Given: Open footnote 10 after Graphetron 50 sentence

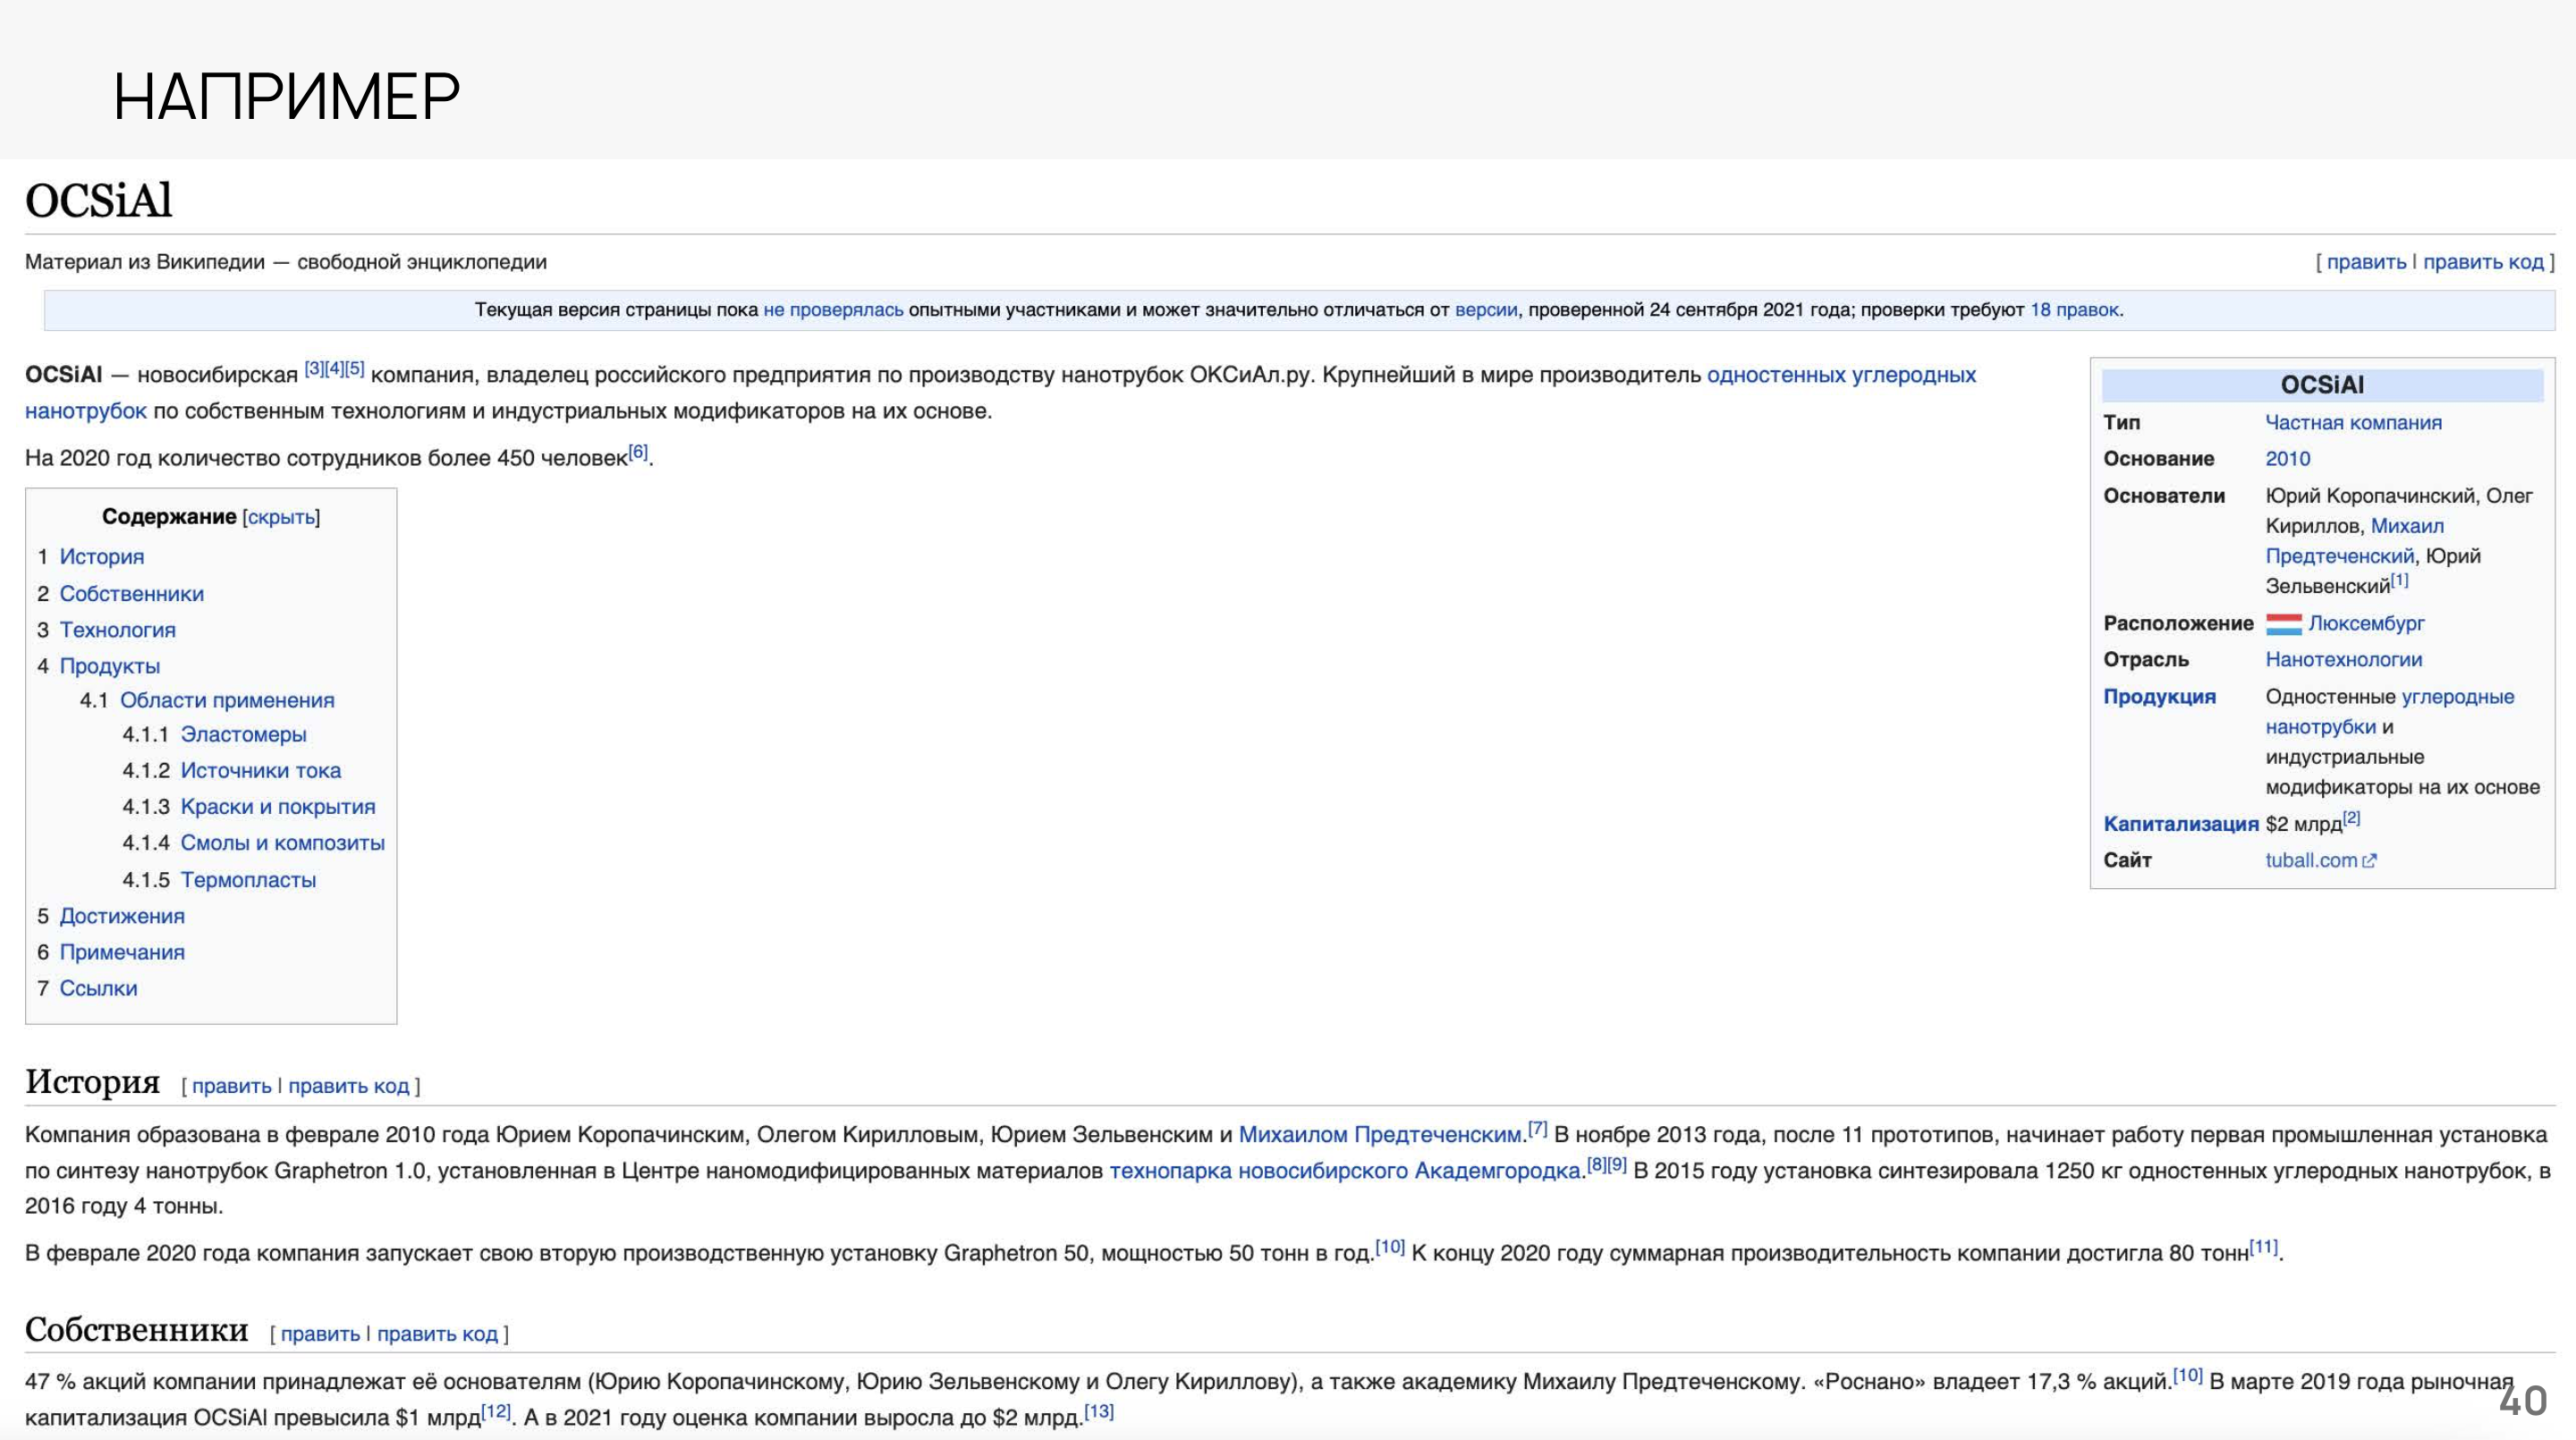Looking at the screenshot, I should (x=1390, y=1247).
